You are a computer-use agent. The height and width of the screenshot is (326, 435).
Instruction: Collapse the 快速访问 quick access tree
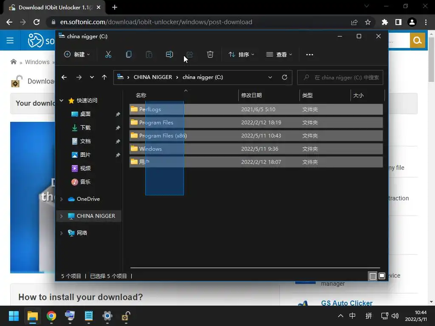[x=62, y=101]
